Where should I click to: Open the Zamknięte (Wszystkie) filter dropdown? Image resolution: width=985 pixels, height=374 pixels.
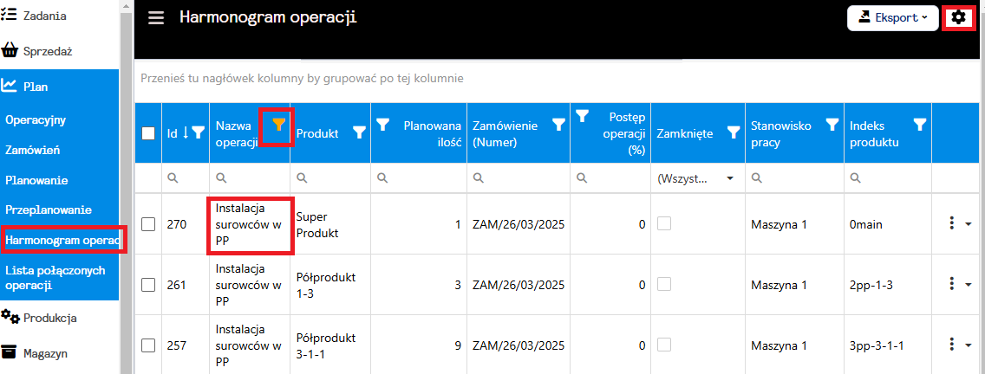(694, 177)
